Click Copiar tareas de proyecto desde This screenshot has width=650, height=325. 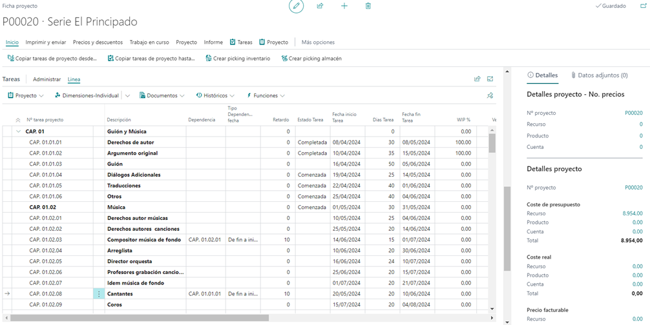tap(52, 59)
